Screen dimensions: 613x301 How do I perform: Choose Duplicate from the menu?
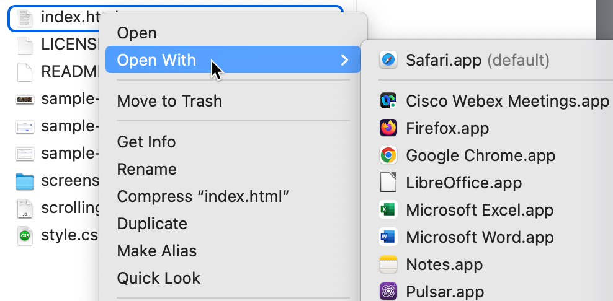coord(152,224)
